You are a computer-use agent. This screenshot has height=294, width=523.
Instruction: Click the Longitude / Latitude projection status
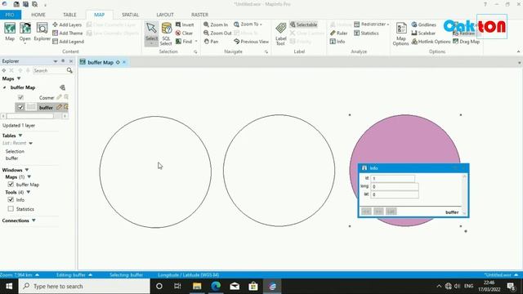pos(189,275)
